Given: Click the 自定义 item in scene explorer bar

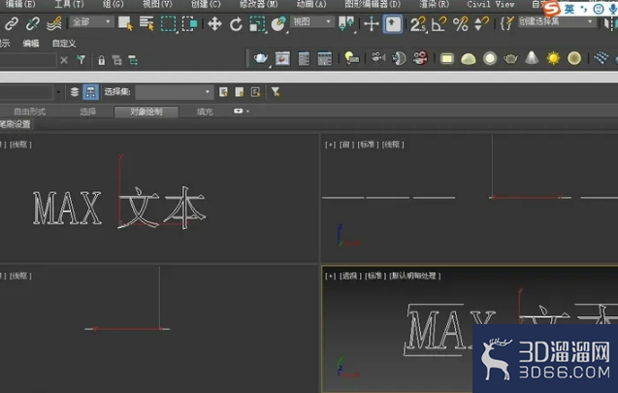Looking at the screenshot, I should click(64, 44).
